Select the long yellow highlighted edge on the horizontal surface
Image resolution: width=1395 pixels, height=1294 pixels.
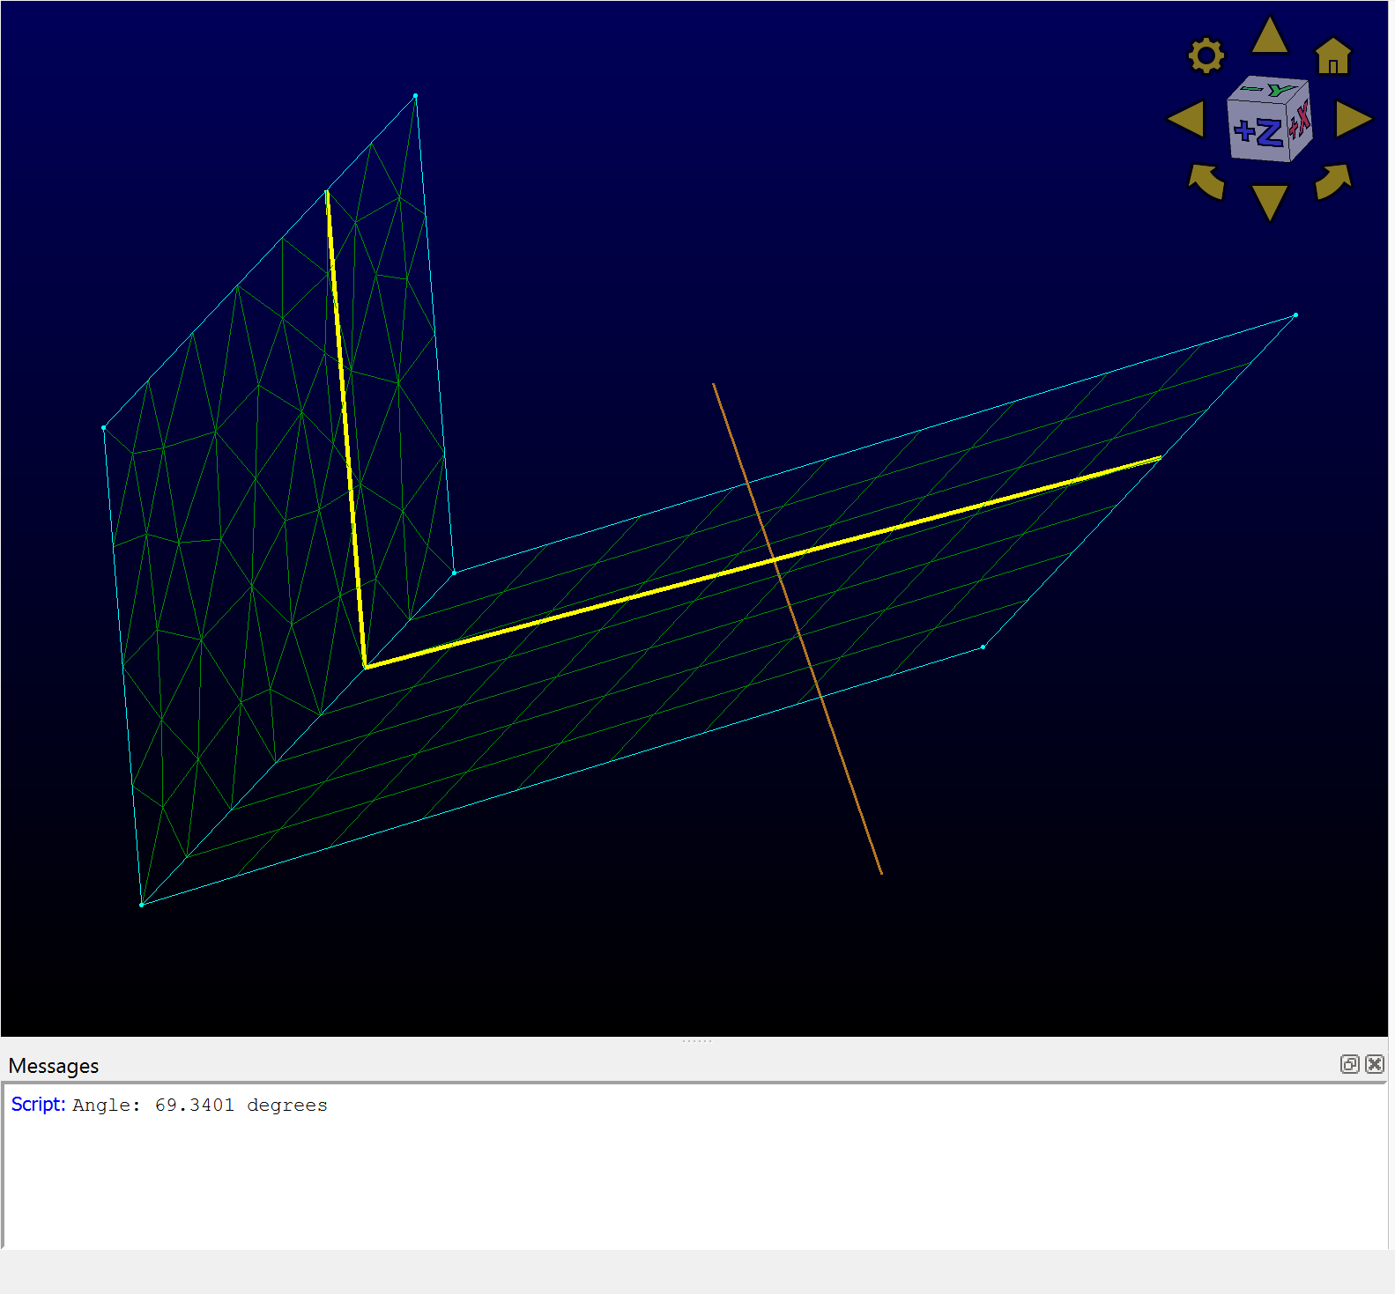763,562
